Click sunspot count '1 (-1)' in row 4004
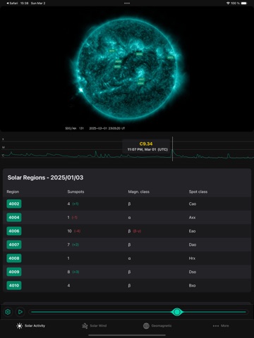Viewport: 254px width, 338px height. (x=73, y=218)
